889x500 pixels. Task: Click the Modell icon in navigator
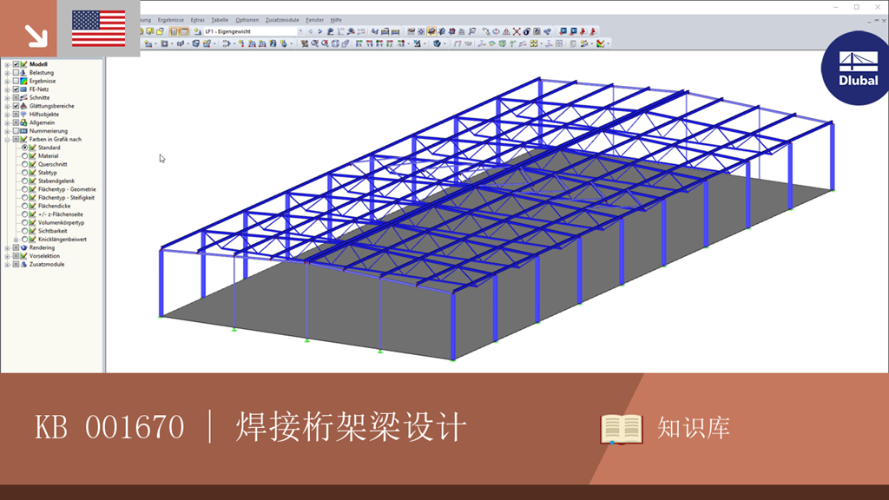[x=23, y=64]
